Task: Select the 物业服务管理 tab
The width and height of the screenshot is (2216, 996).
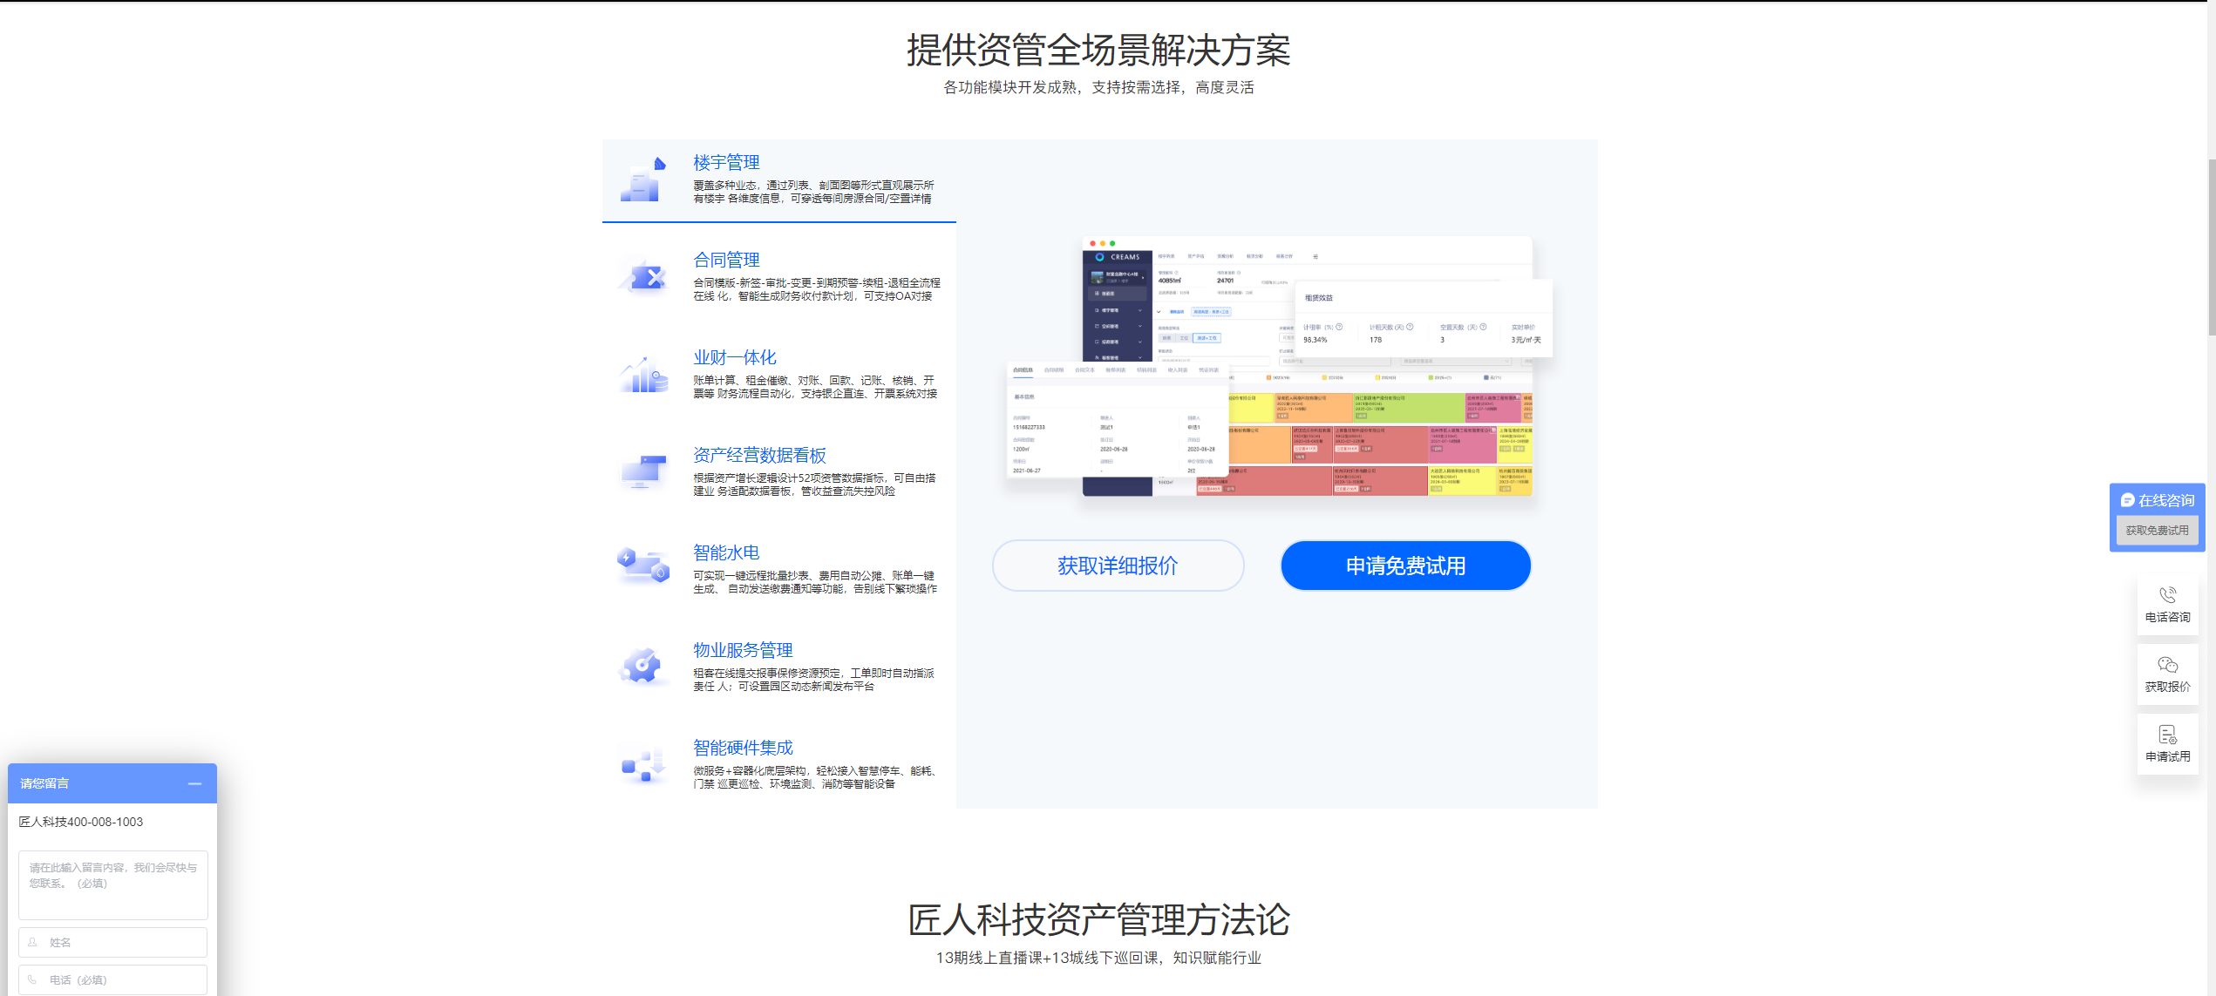Action: (x=778, y=668)
